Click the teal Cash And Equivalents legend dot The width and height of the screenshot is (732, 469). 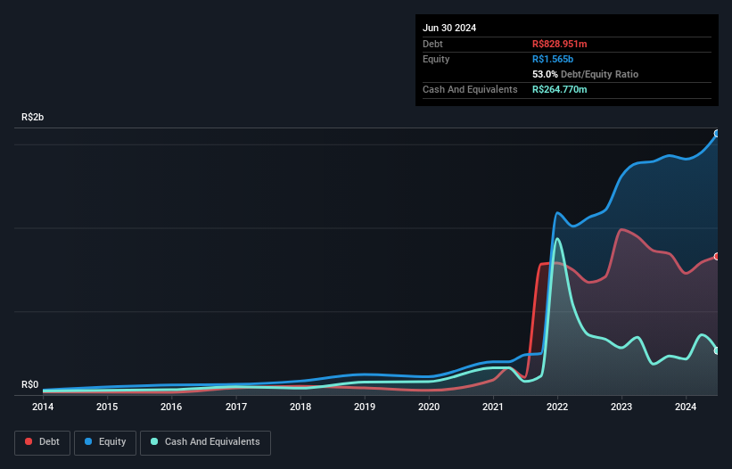pos(154,441)
